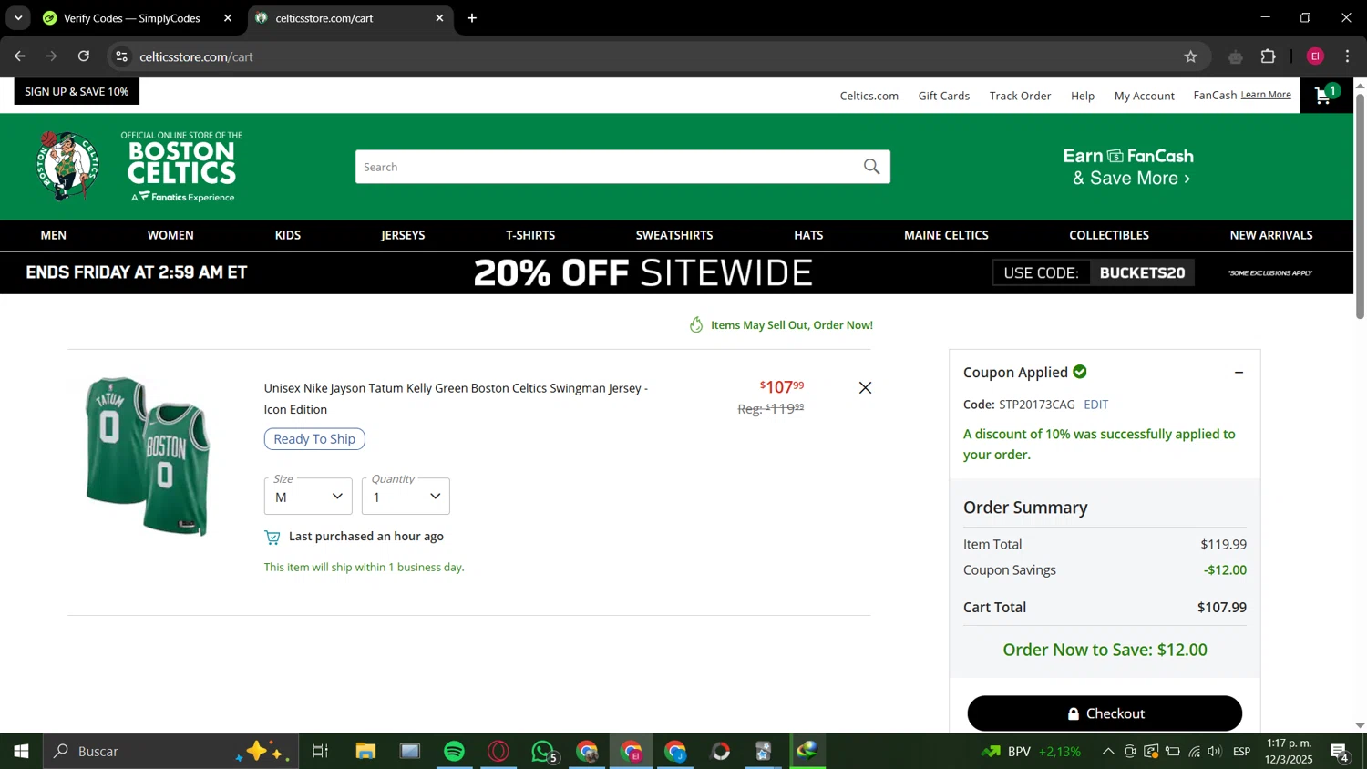Open MEN category menu

(54, 235)
